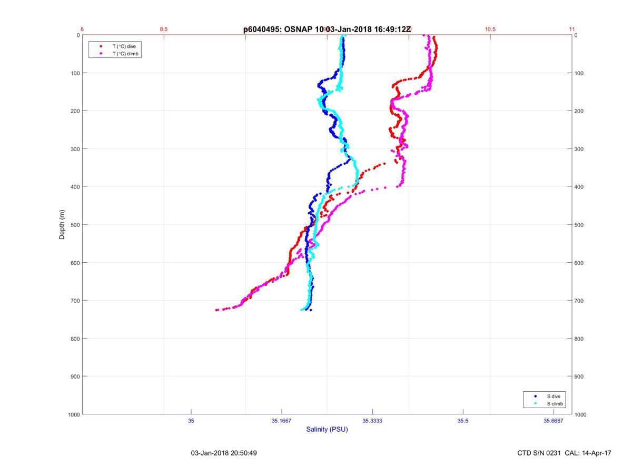The height and width of the screenshot is (466, 632).
Task: Click the blue marker beside 'S dive'
Action: click(535, 396)
